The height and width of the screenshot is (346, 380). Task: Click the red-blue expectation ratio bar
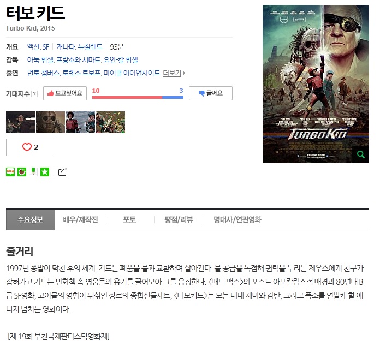(138, 97)
